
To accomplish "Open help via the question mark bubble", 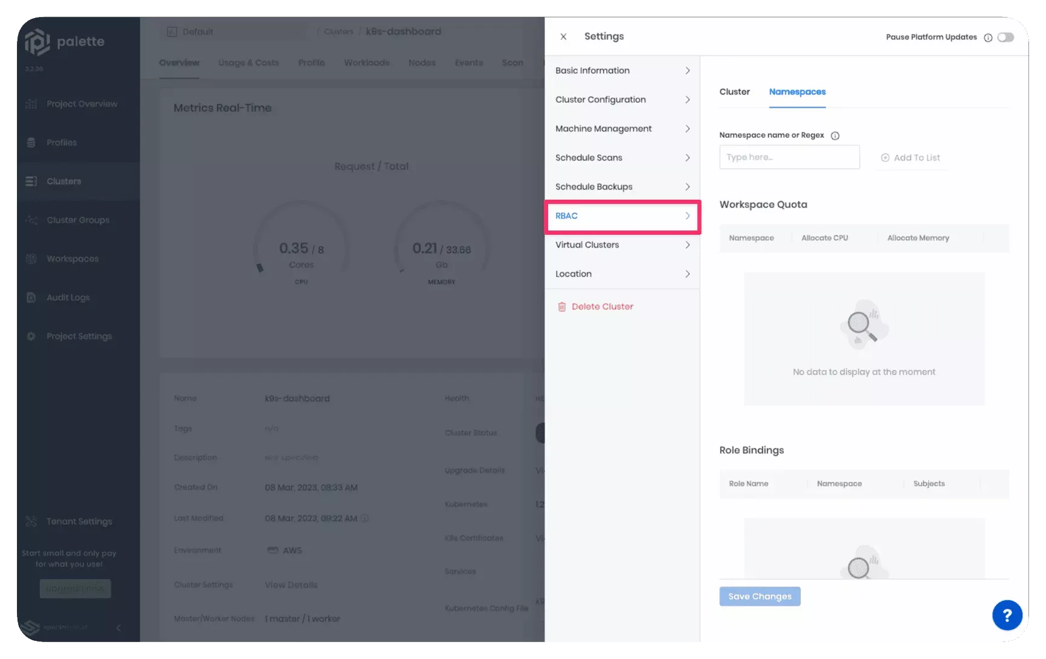I will (x=1006, y=615).
